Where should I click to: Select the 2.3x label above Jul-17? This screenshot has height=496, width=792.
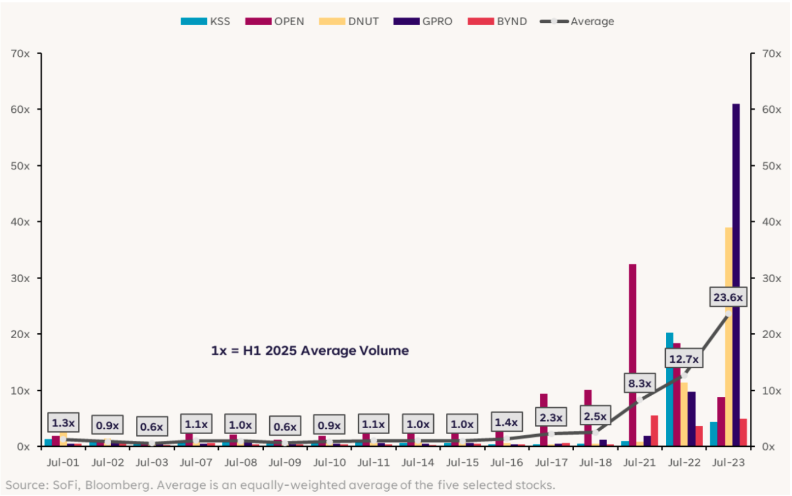(x=551, y=416)
